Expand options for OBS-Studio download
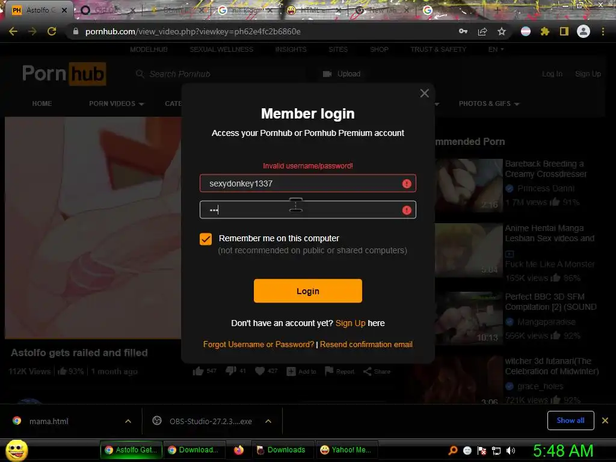The image size is (616, 462). [x=268, y=421]
